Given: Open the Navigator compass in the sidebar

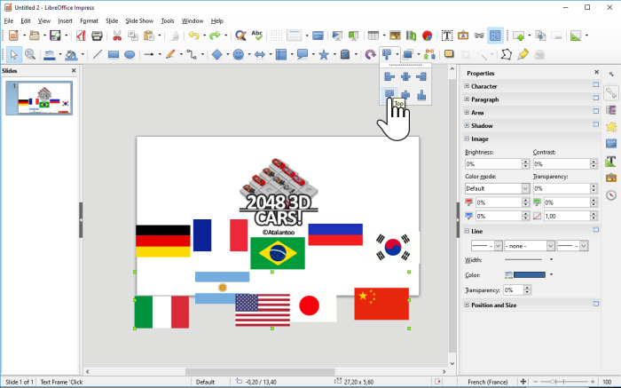Looking at the screenshot, I should 611,195.
